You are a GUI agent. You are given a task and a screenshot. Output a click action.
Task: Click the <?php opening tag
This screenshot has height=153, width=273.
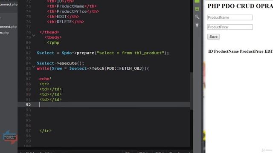[53, 42]
